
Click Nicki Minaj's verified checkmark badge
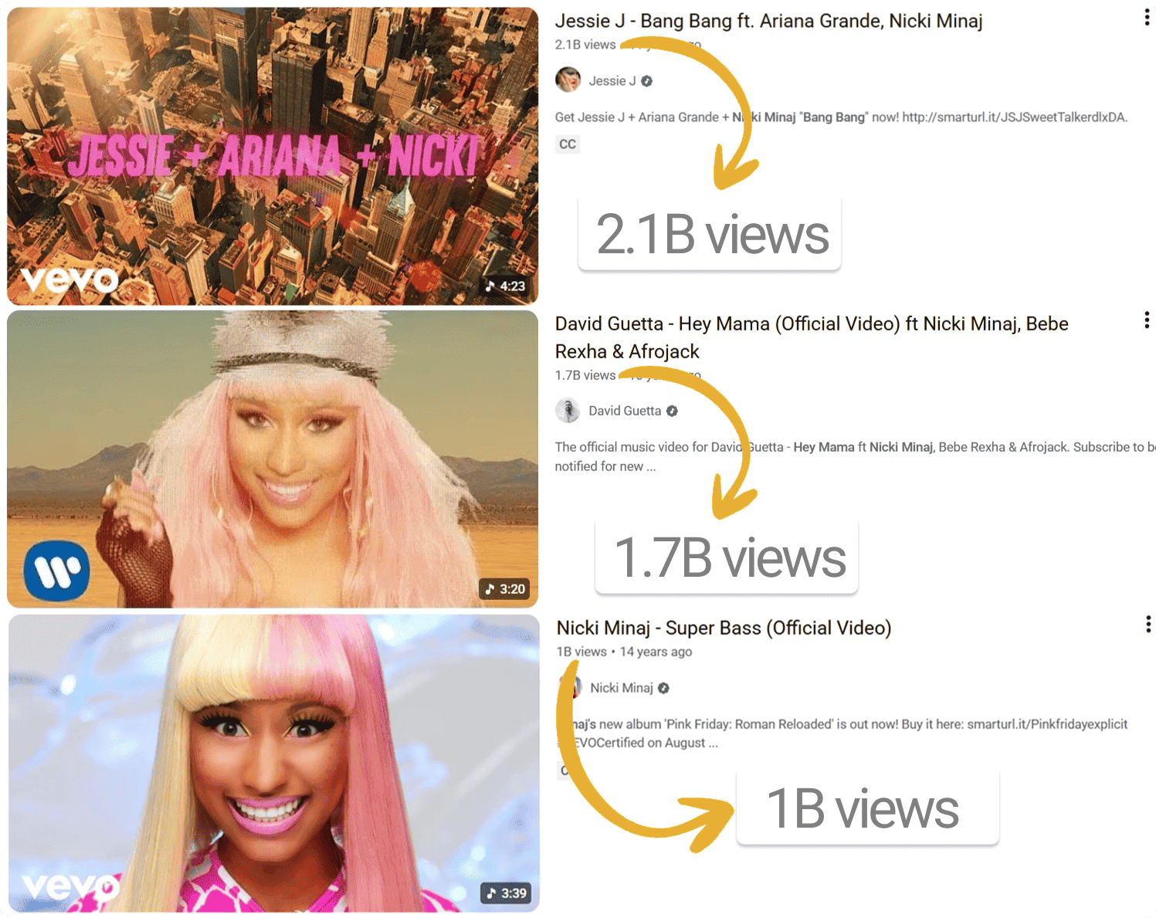(663, 688)
